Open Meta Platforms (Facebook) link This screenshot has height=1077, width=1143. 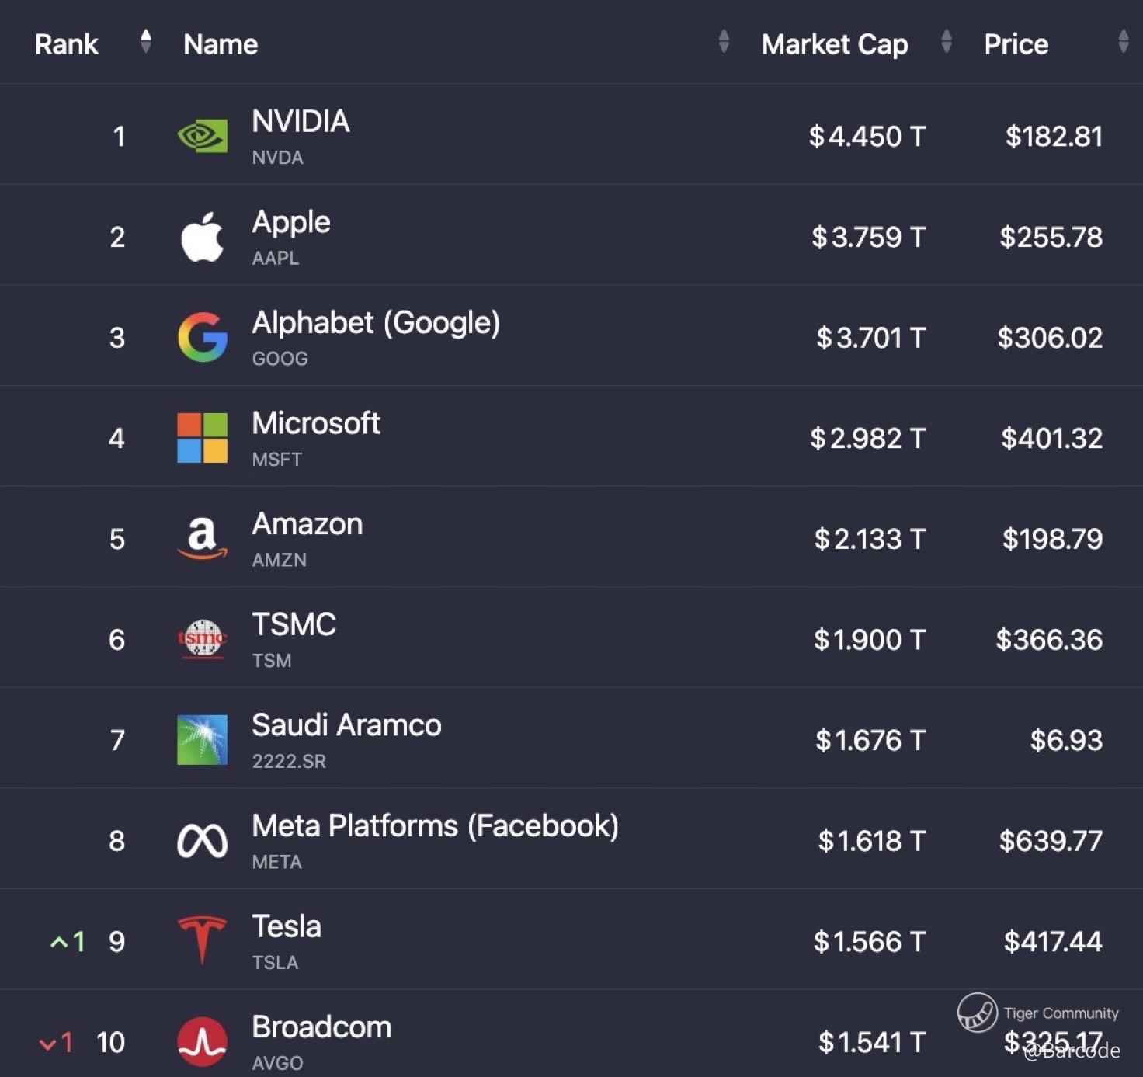[x=435, y=826]
